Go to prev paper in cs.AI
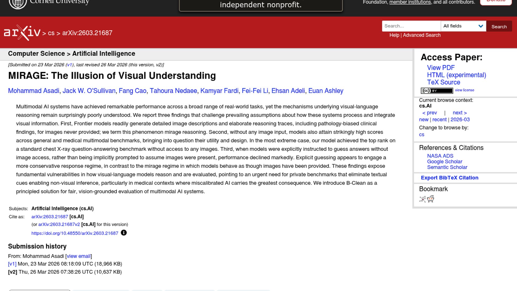This screenshot has width=517, height=291. click(429, 113)
